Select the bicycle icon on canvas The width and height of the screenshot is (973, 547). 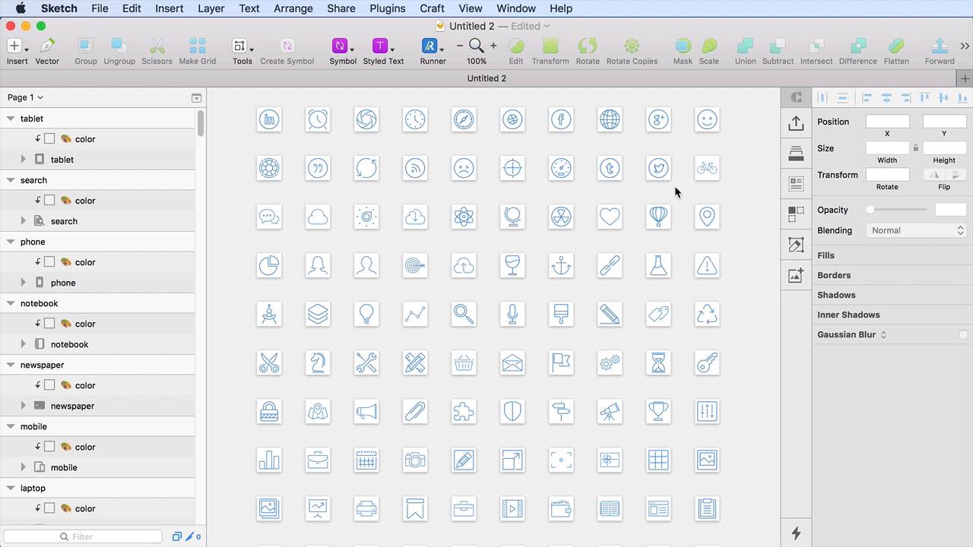[x=707, y=168]
